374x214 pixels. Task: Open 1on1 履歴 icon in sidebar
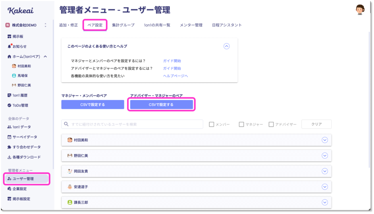(9, 95)
